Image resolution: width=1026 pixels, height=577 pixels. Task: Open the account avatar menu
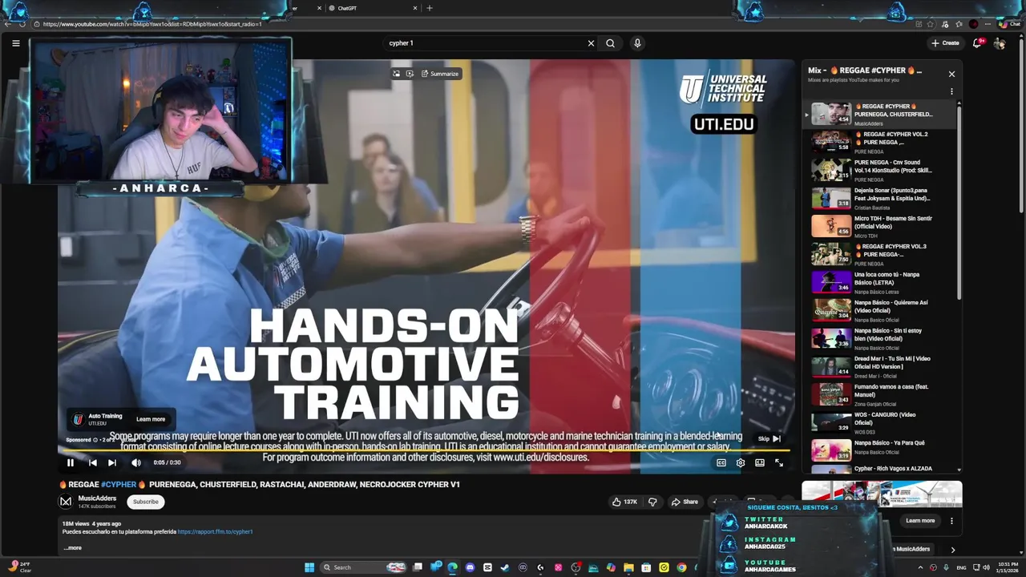coord(1000,43)
